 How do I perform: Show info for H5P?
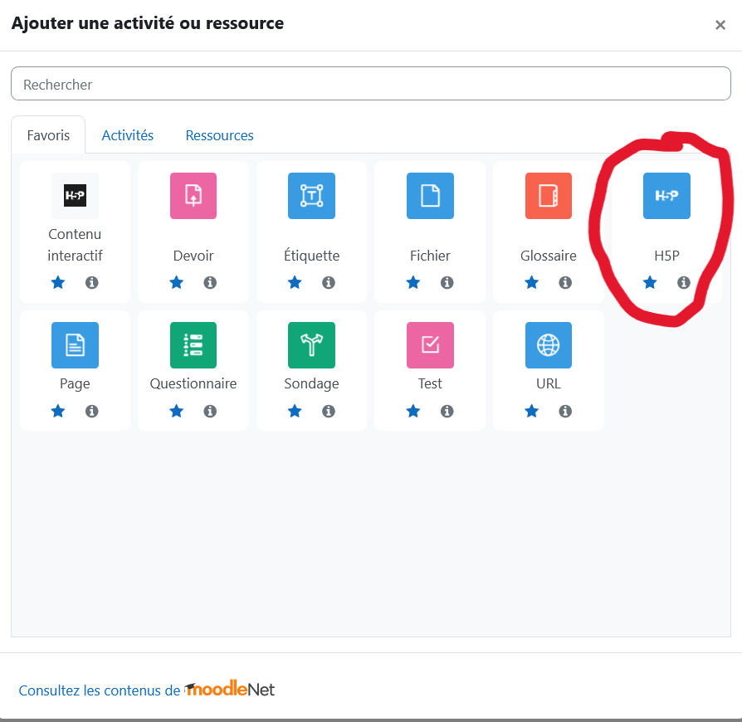click(x=684, y=282)
